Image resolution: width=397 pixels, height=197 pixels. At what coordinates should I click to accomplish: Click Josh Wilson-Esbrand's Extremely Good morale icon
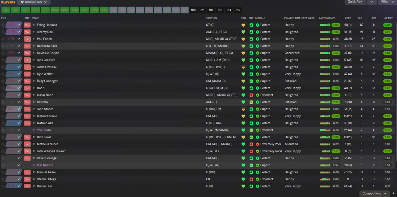[257, 151]
